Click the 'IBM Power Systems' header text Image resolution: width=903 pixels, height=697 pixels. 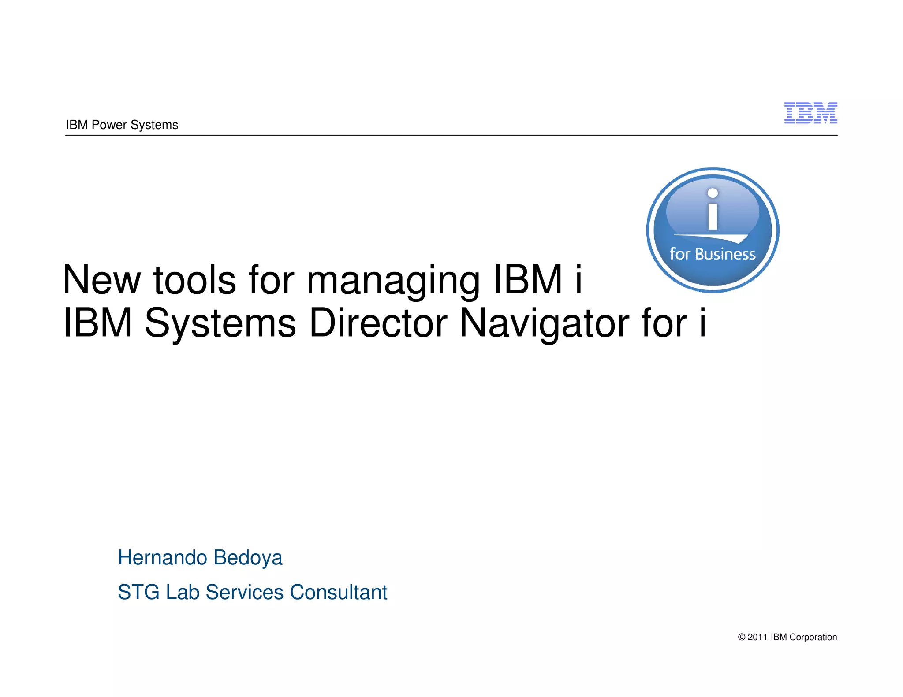[122, 125]
